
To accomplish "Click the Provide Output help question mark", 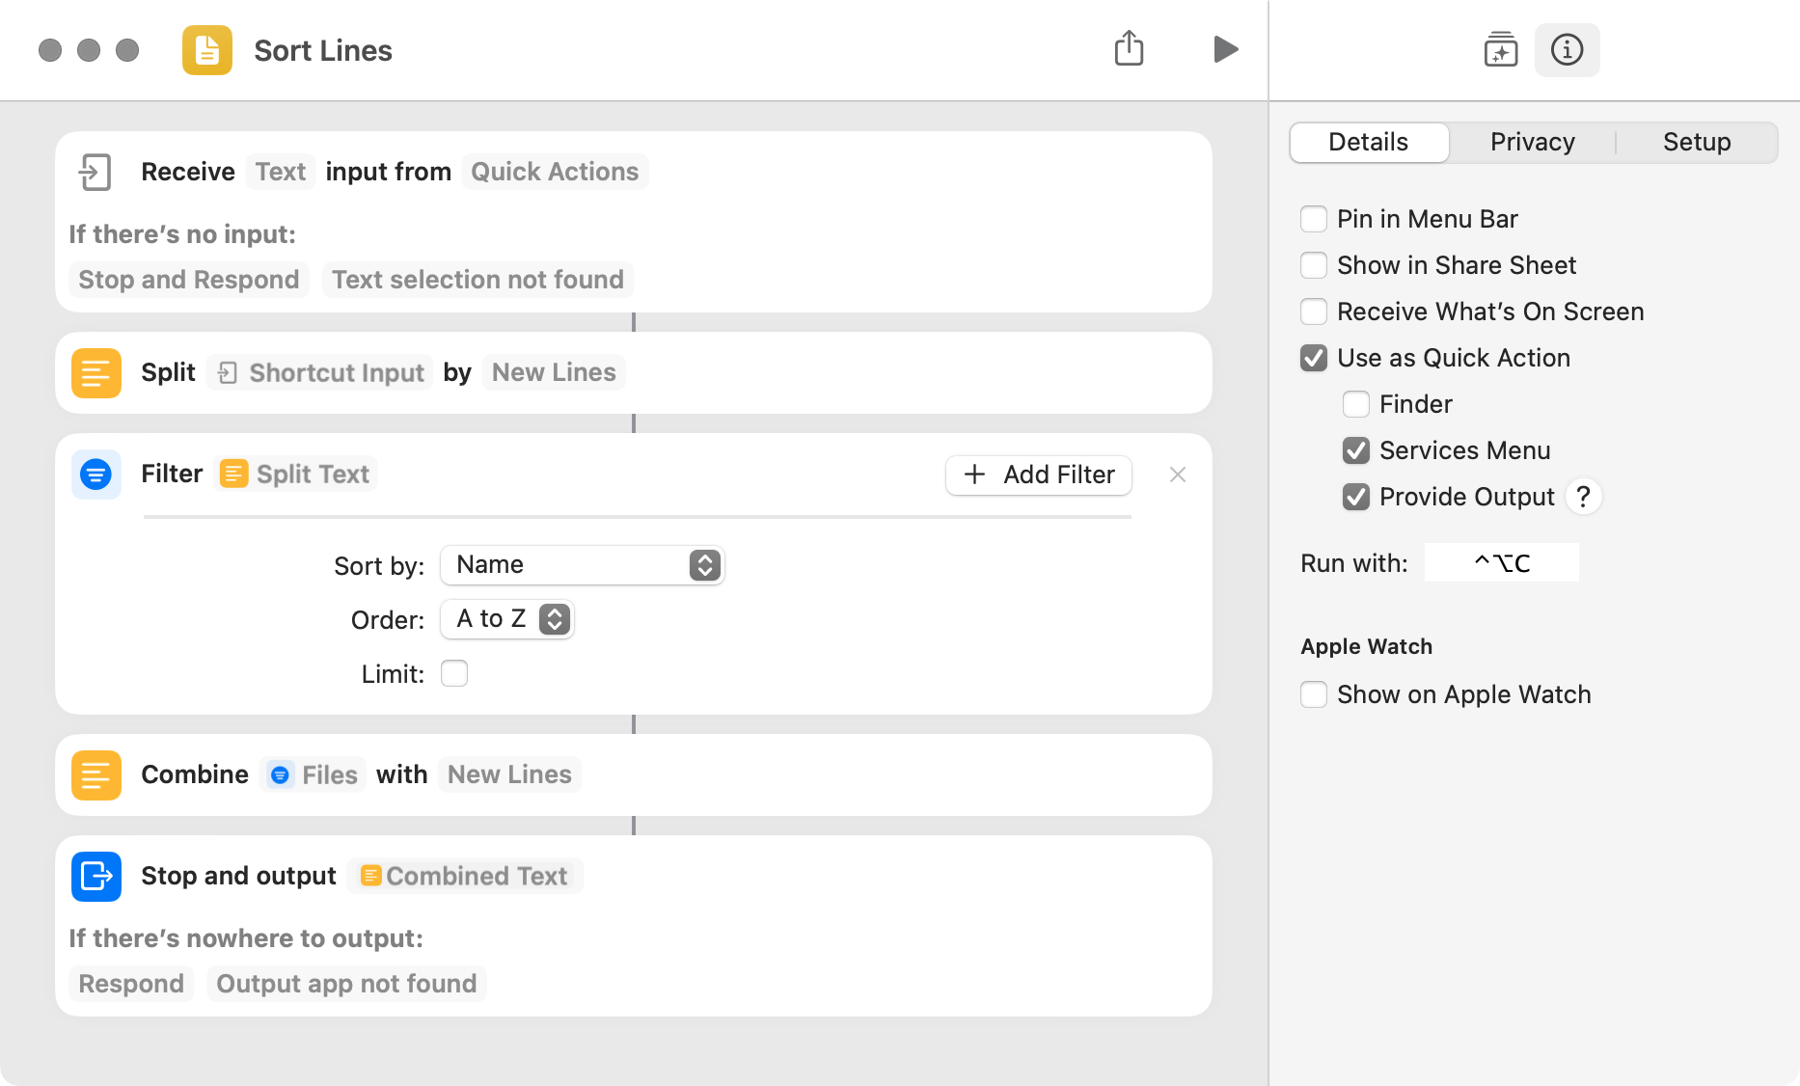I will 1583,497.
